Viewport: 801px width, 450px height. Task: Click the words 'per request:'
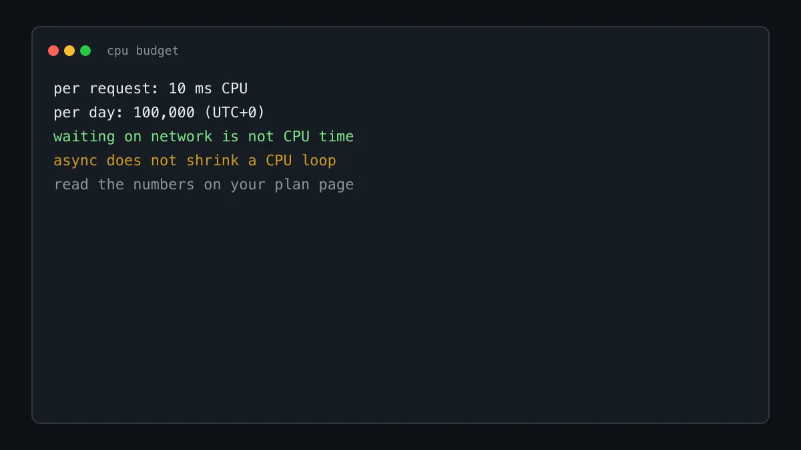click(x=106, y=89)
